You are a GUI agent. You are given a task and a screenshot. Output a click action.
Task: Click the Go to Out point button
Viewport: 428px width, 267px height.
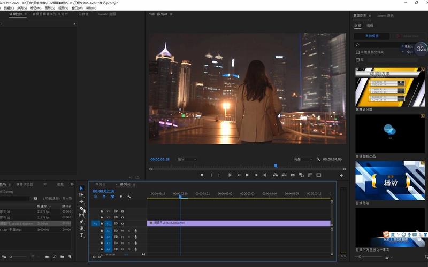[x=264, y=175]
